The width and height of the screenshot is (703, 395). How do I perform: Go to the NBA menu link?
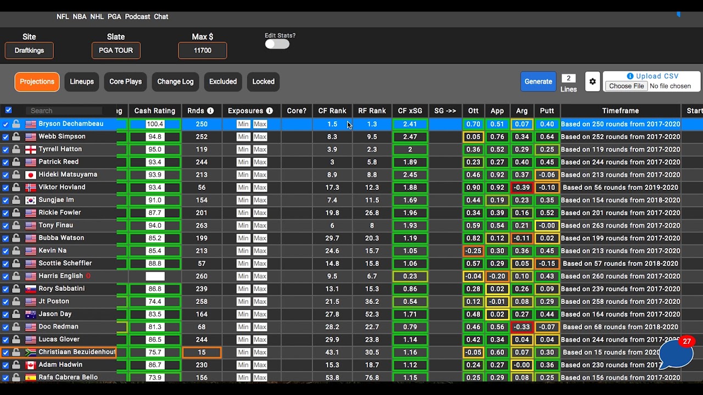80,17
